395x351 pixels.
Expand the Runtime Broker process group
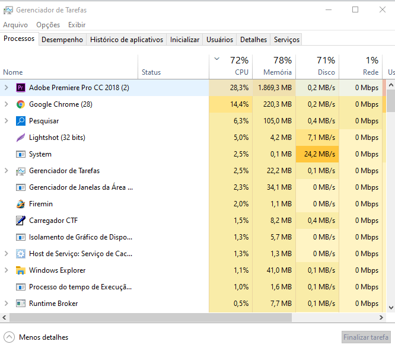pos(7,304)
